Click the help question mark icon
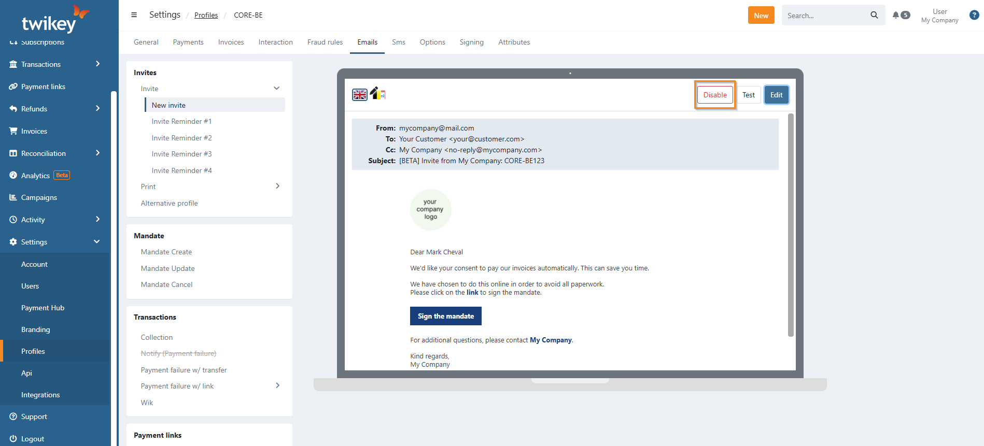Image resolution: width=984 pixels, height=446 pixels. click(974, 15)
